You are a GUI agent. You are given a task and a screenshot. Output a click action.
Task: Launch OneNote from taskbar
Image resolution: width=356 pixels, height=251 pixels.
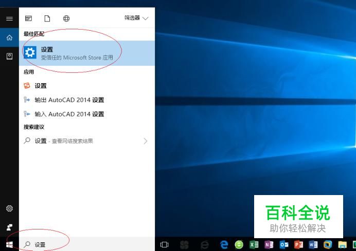[269, 245]
